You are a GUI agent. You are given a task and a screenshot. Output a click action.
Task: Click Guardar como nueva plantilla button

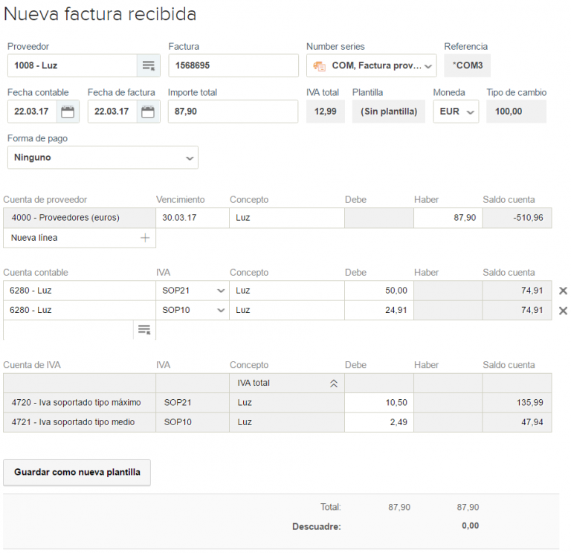[77, 472]
